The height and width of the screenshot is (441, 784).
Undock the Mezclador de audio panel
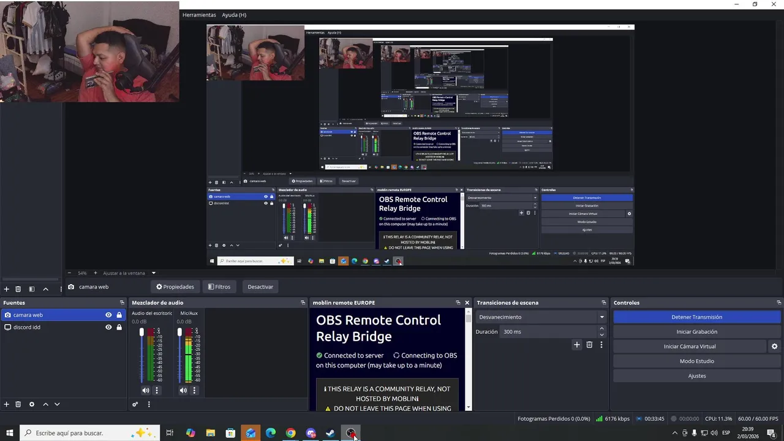303,303
